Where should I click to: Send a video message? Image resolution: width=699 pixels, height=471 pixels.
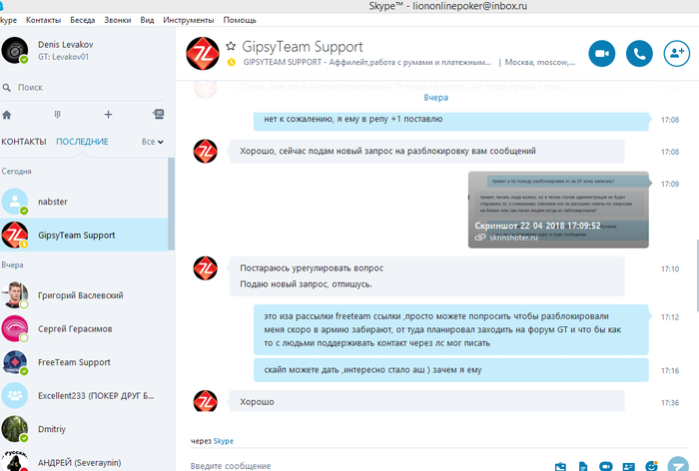(605, 466)
